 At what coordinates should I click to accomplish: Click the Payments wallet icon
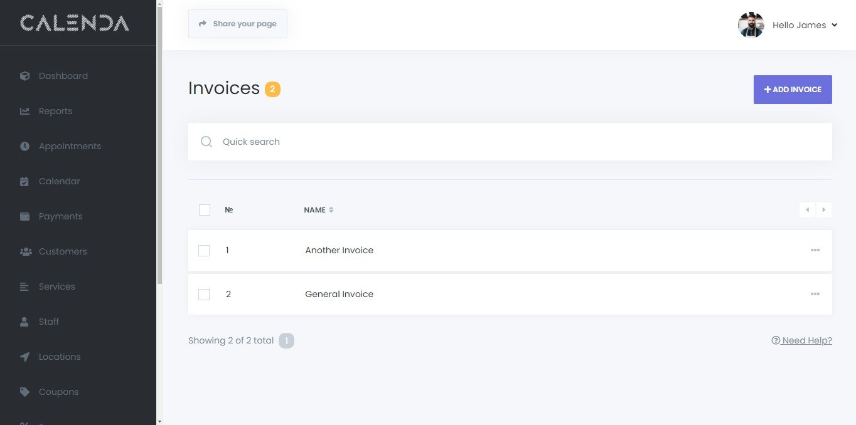25,216
